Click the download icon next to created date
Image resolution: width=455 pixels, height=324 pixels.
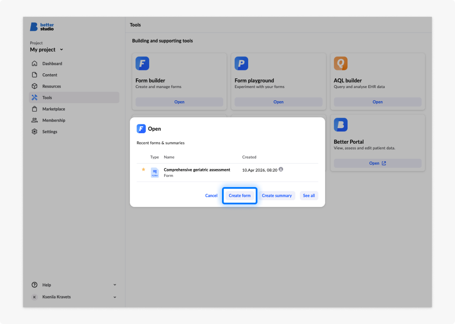point(281,169)
